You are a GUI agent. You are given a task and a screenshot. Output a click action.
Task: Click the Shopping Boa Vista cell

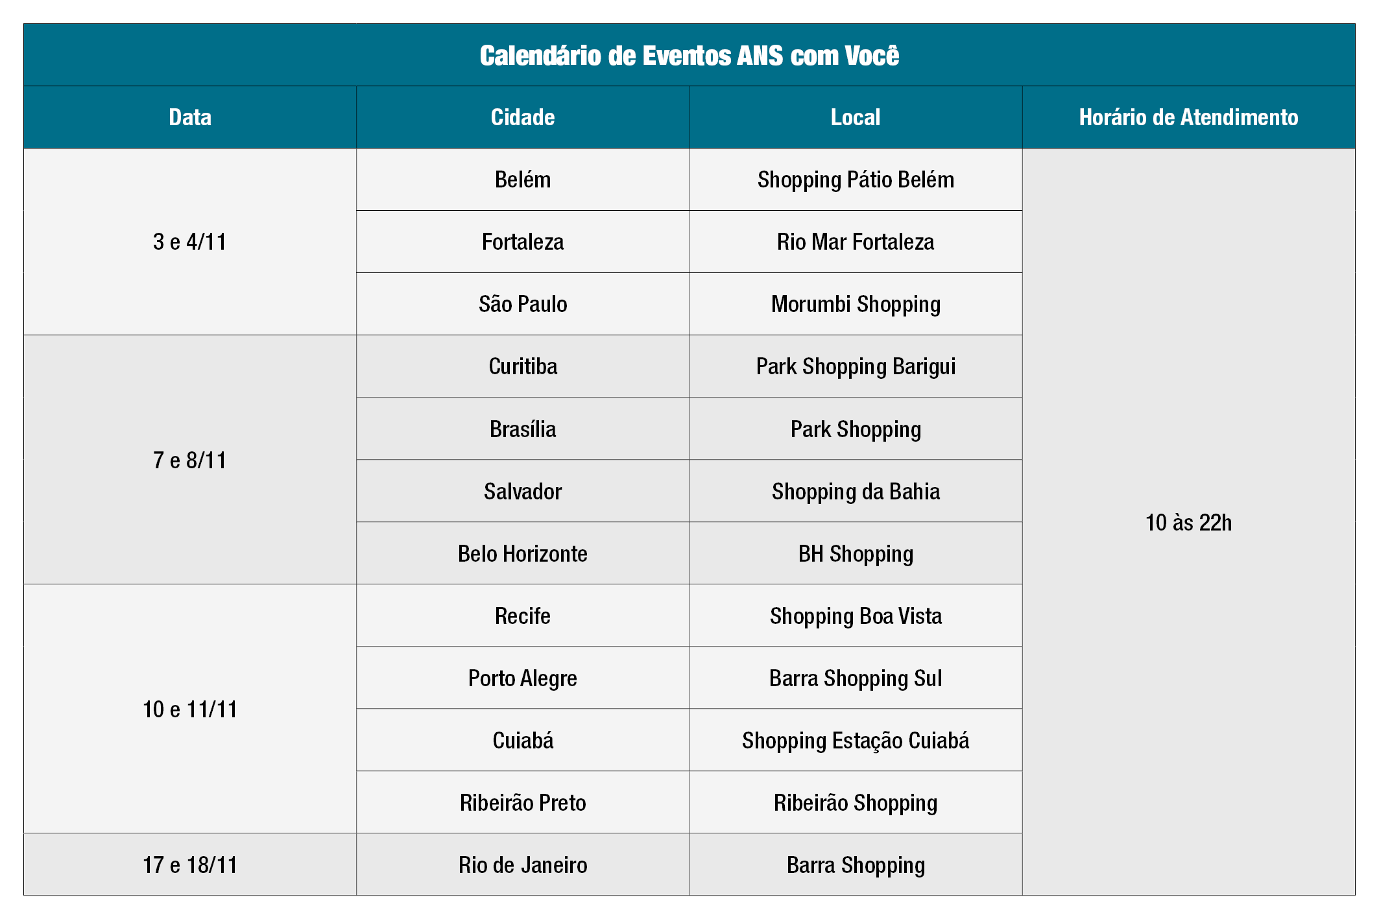[x=856, y=616]
